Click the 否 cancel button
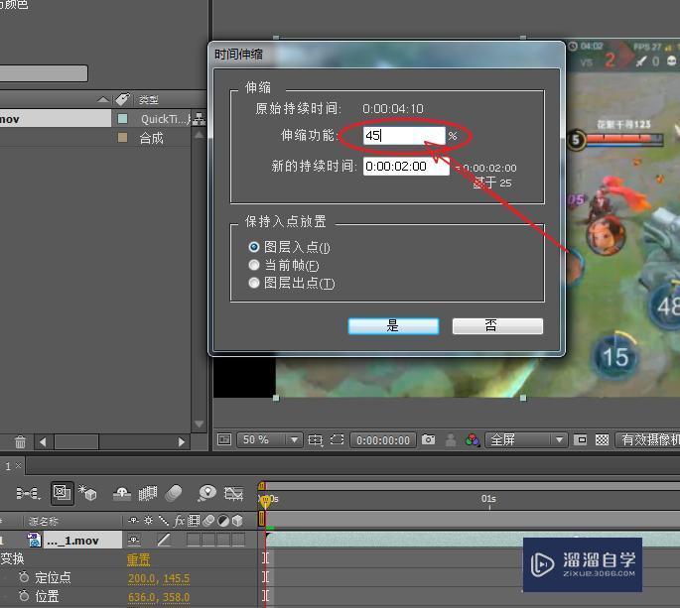Image resolution: width=680 pixels, height=608 pixels. (497, 326)
